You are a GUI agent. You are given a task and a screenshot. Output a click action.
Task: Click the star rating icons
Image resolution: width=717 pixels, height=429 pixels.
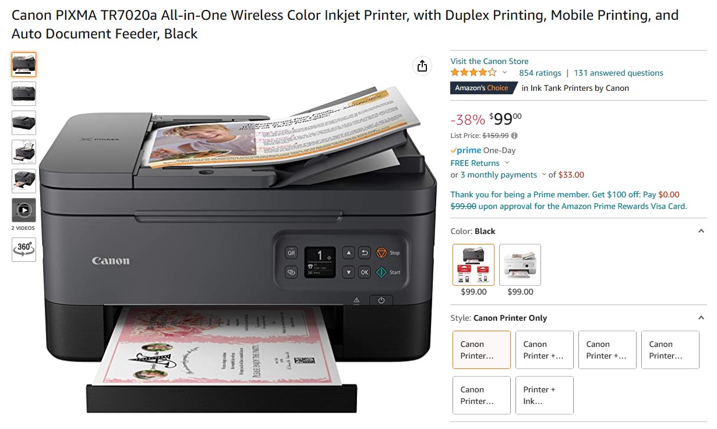coord(474,73)
